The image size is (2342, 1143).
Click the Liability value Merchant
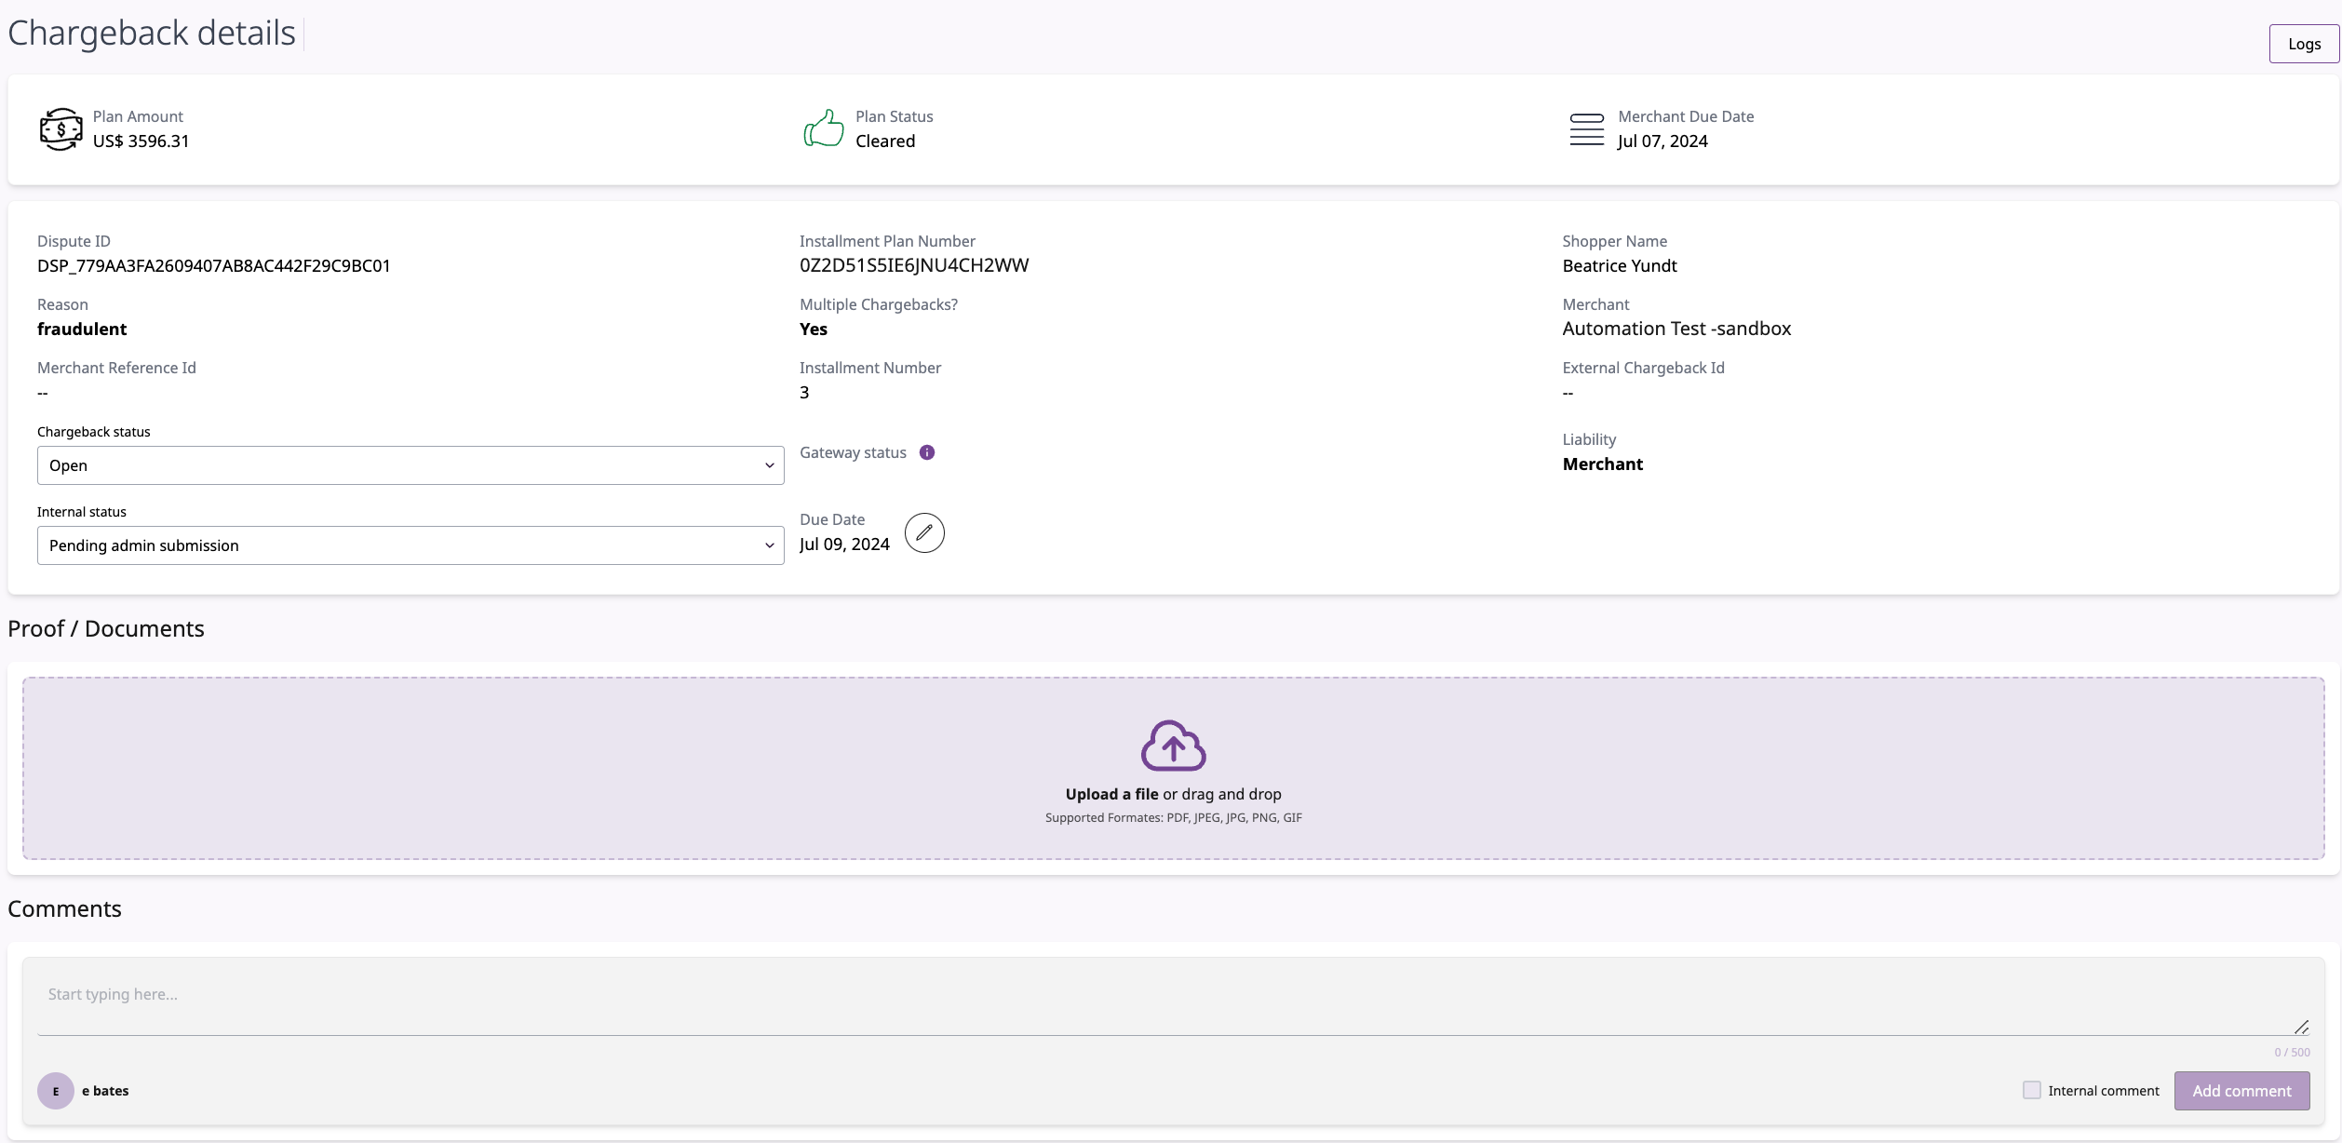(1603, 464)
